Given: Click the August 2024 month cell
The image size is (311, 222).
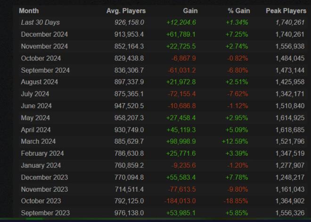Looking at the screenshot, I should [x=40, y=82].
